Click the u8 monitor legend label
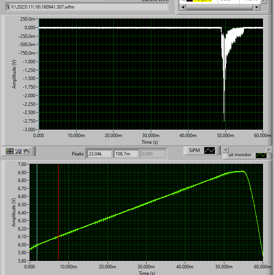This screenshot has width=274, height=275. [x=240, y=155]
